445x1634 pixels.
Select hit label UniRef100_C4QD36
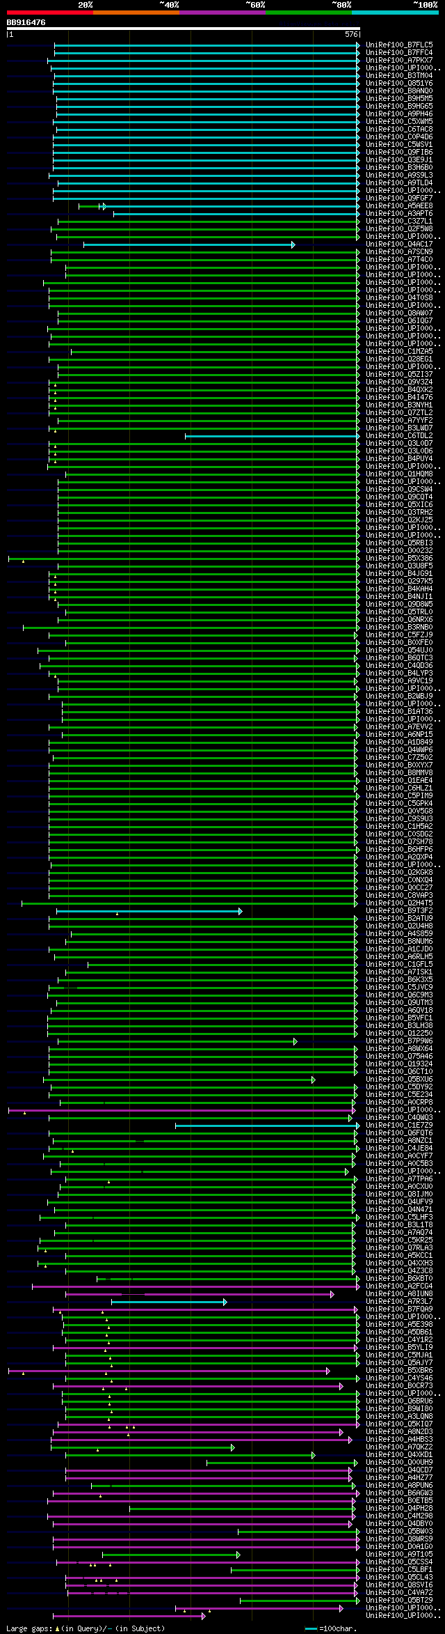pyautogui.click(x=399, y=666)
